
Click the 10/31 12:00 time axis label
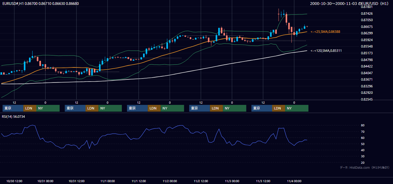pos(76,181)
